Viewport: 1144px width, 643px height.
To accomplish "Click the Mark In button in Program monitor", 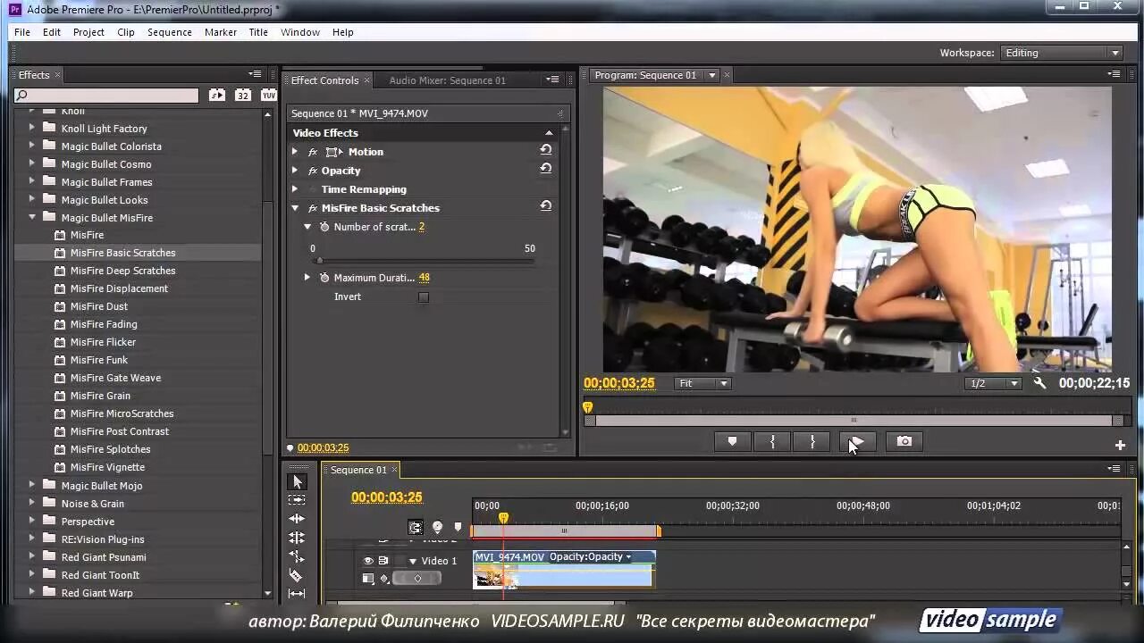I will (x=773, y=441).
